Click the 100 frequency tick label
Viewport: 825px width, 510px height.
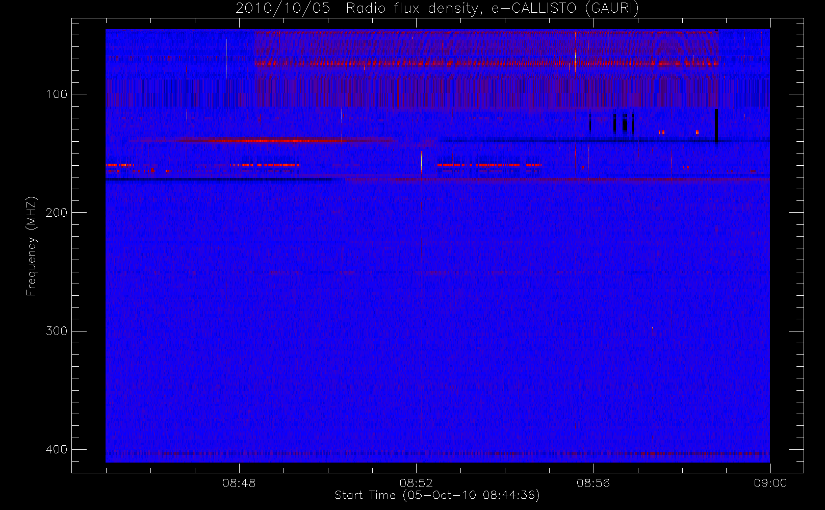[56, 94]
